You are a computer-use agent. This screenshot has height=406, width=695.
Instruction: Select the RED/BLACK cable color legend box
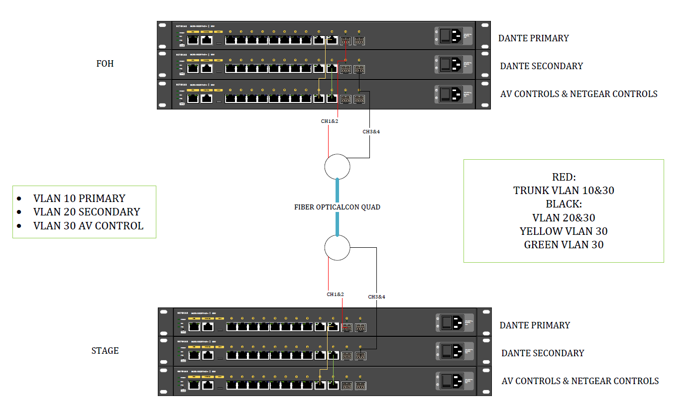pyautogui.click(x=564, y=211)
